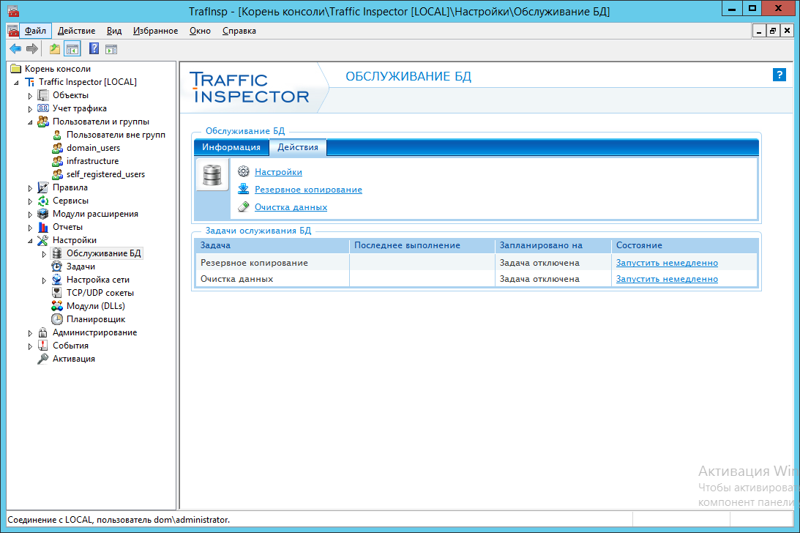Click the up one level folder icon
This screenshot has height=533, width=800.
[x=55, y=49]
